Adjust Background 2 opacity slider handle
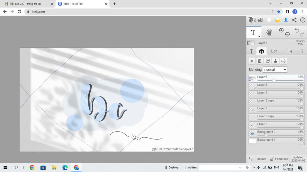The height and width of the screenshot is (172, 307). [x=266, y=135]
